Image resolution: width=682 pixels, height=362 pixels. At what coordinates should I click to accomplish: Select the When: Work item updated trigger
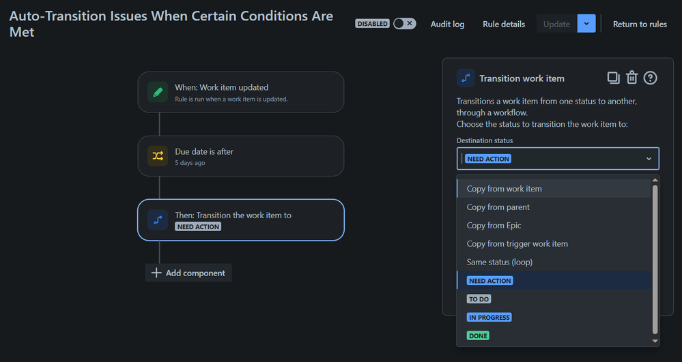click(x=241, y=92)
